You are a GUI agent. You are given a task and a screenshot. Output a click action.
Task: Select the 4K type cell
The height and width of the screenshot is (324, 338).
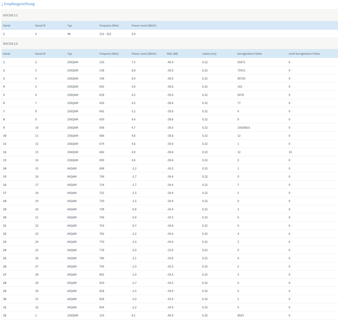[x=69, y=34]
